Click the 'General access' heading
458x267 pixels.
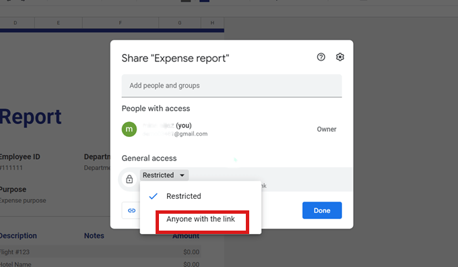click(x=149, y=158)
